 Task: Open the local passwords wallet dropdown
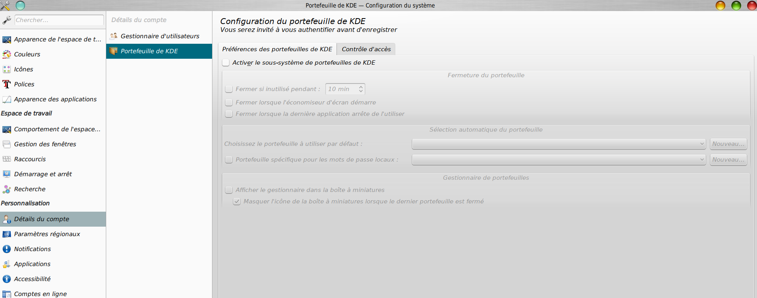point(559,160)
